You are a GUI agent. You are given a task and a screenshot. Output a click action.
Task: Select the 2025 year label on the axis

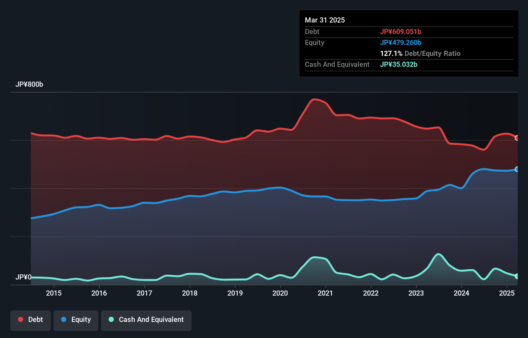click(x=507, y=293)
